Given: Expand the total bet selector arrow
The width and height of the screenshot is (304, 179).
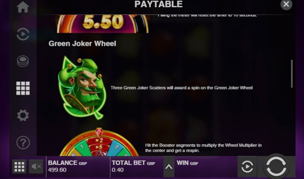Looking at the screenshot, I should [x=169, y=167].
